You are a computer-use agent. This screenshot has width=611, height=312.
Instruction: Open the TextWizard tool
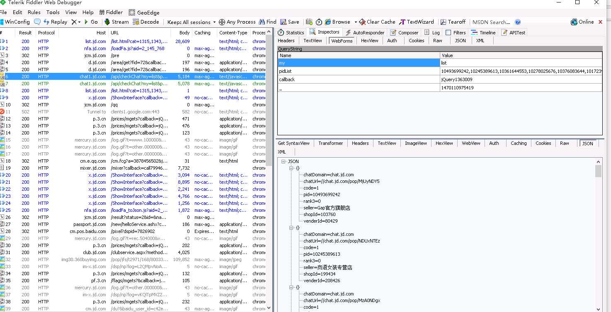point(417,22)
